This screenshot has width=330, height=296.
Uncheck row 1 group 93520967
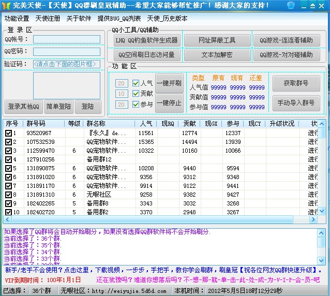(8, 133)
